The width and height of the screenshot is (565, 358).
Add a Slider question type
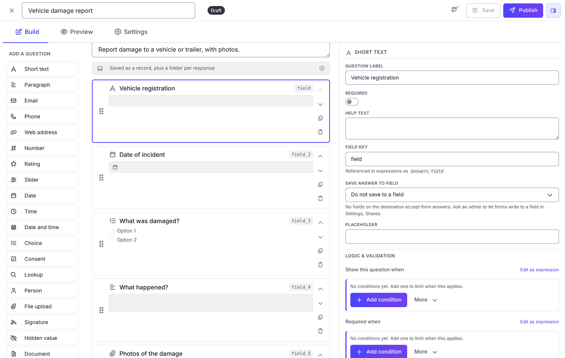[42, 180]
